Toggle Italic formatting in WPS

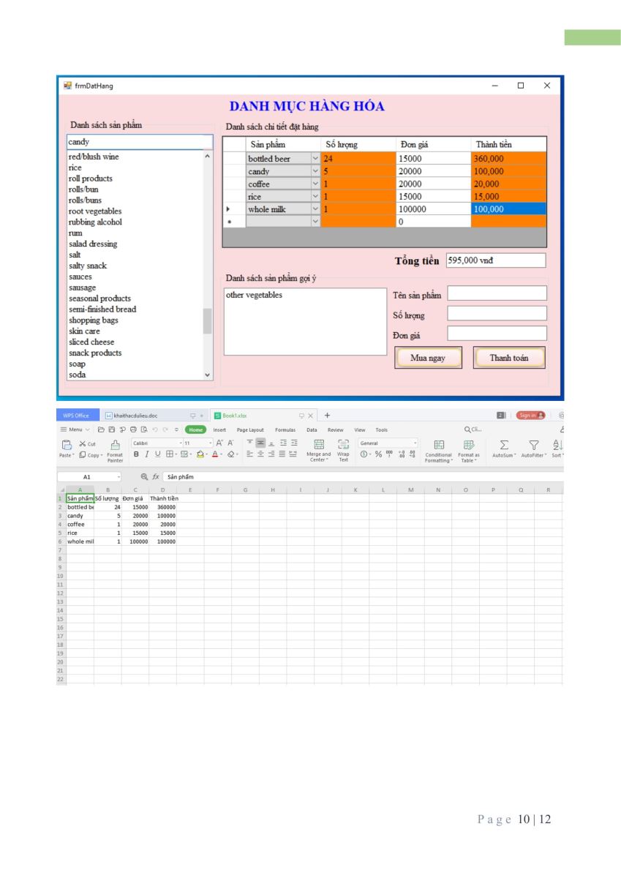147,454
